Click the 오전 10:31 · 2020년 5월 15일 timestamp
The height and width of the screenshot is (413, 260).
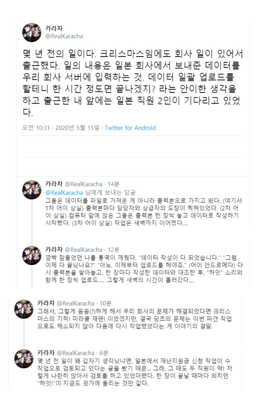click(61, 128)
